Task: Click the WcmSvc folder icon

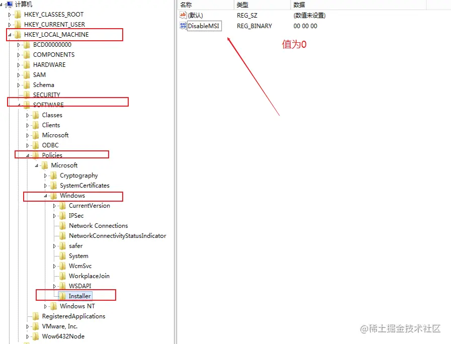Action: click(x=62, y=266)
